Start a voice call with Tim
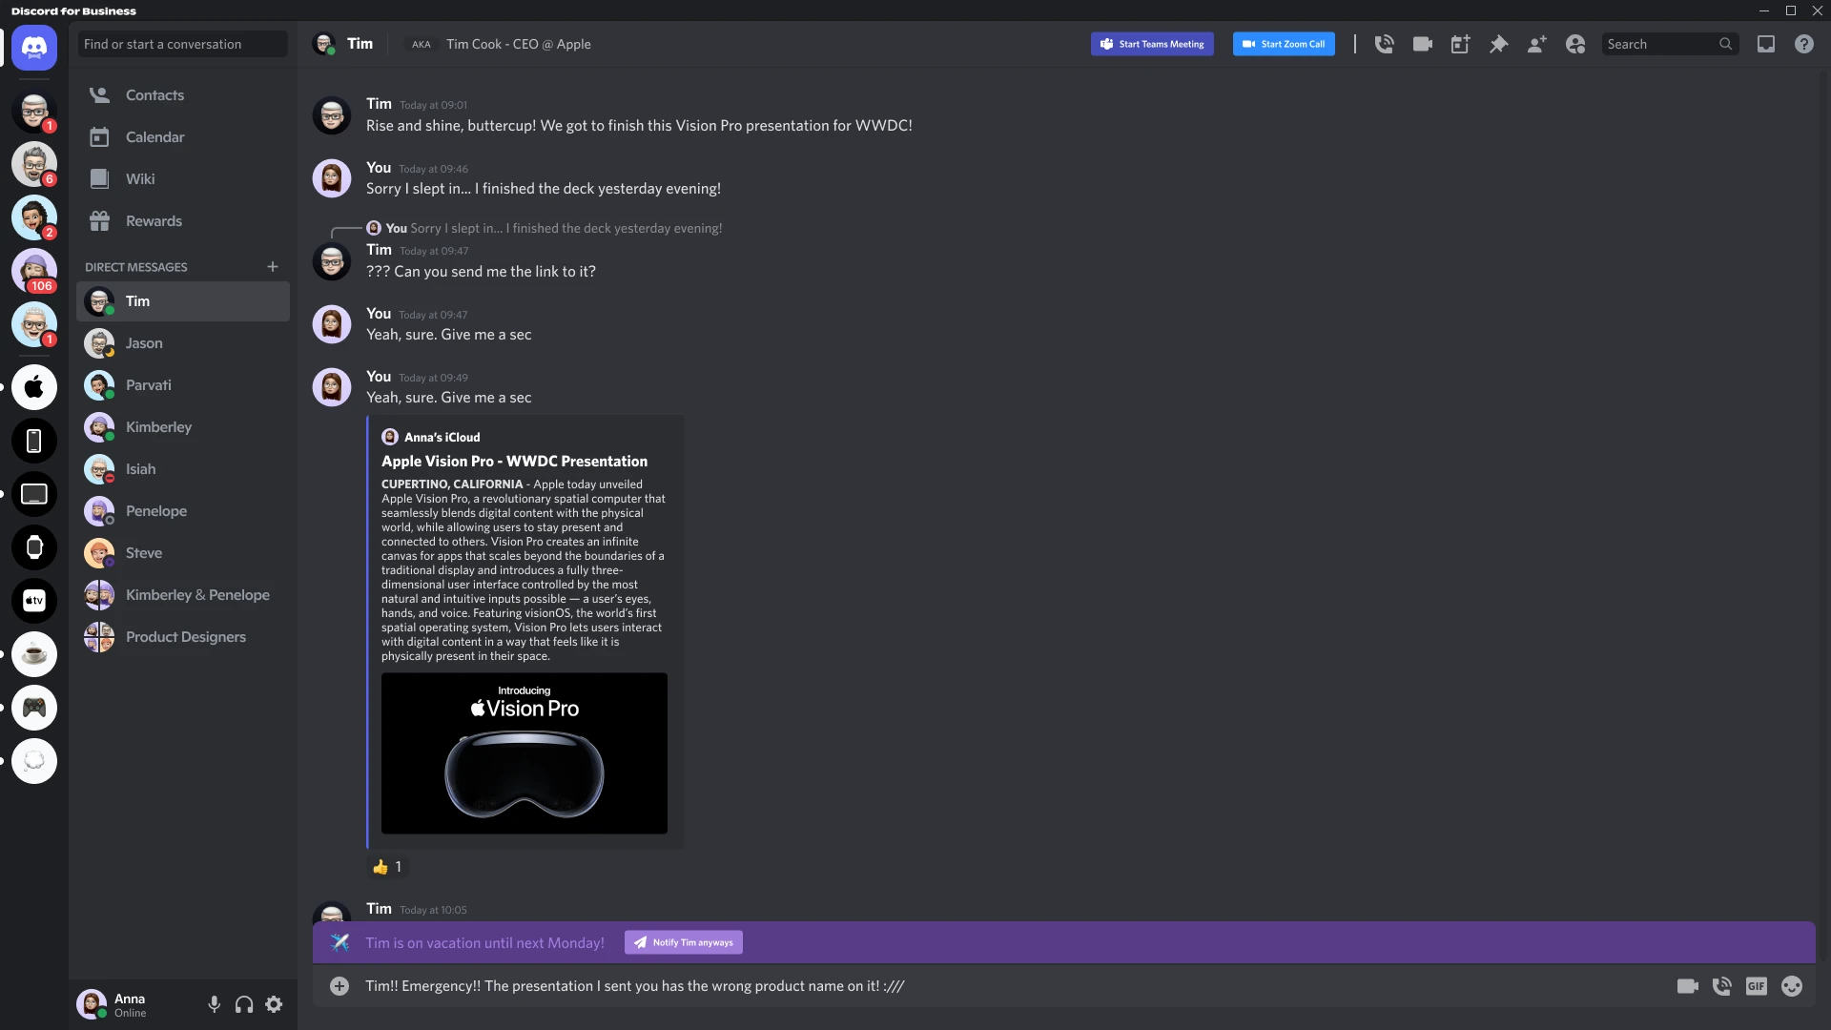The width and height of the screenshot is (1831, 1030). tap(1384, 44)
